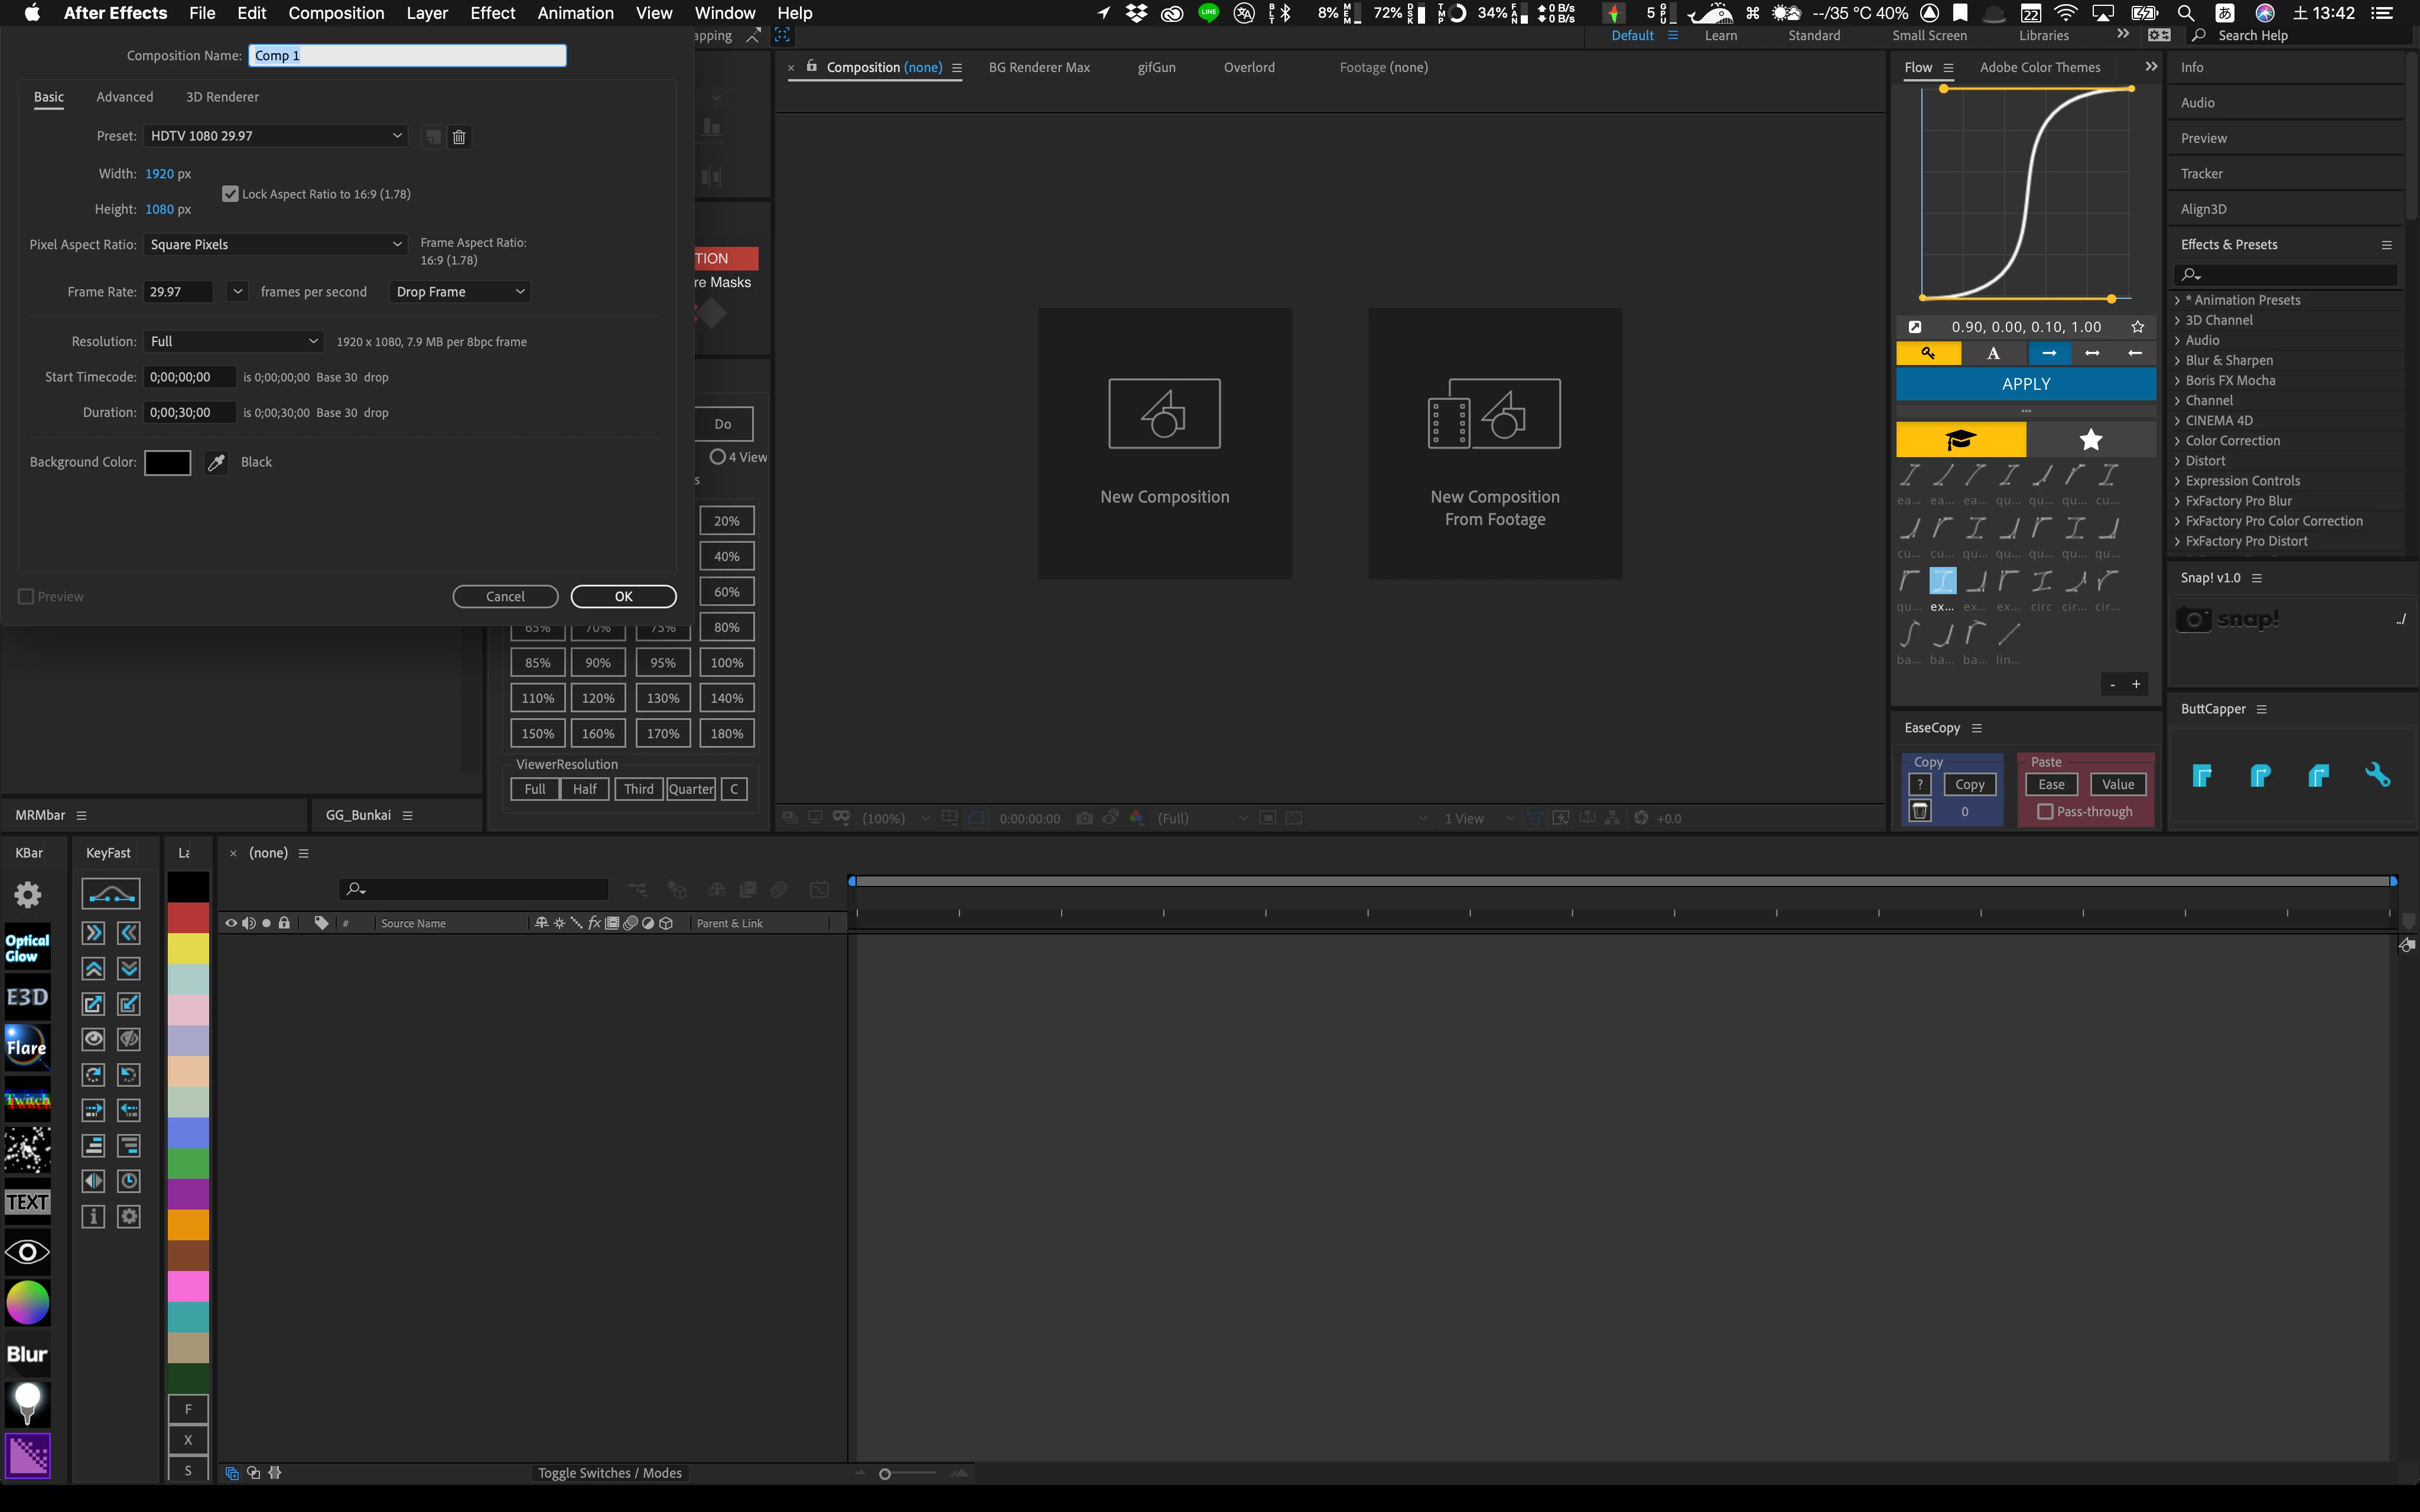This screenshot has height=1512, width=2420.
Task: Click the eyedropper next to Background Color
Action: click(216, 462)
